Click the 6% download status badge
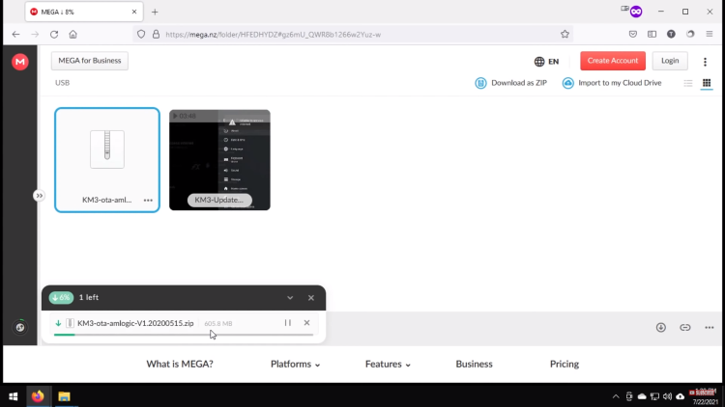This screenshot has height=407, width=725. coord(61,298)
